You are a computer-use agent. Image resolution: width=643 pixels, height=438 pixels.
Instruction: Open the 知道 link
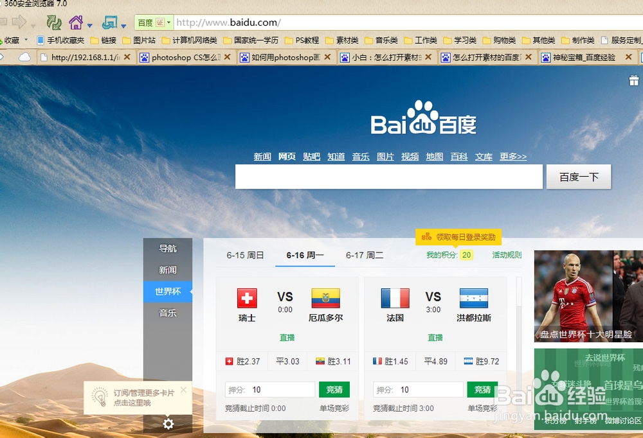pos(336,157)
